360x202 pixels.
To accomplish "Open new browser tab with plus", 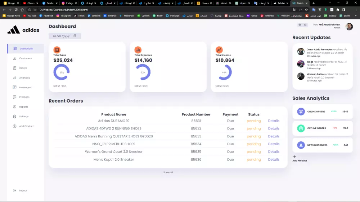I will click(x=314, y=3).
